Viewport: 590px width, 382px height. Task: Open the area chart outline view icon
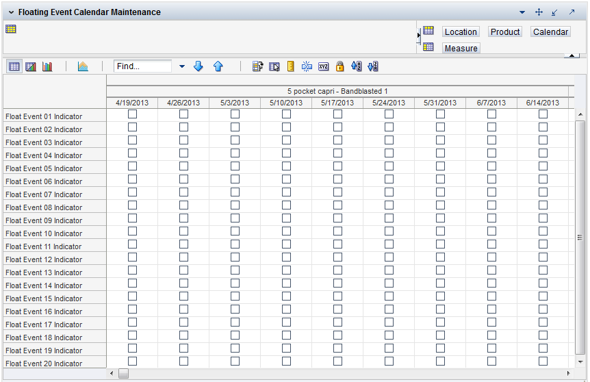click(83, 66)
